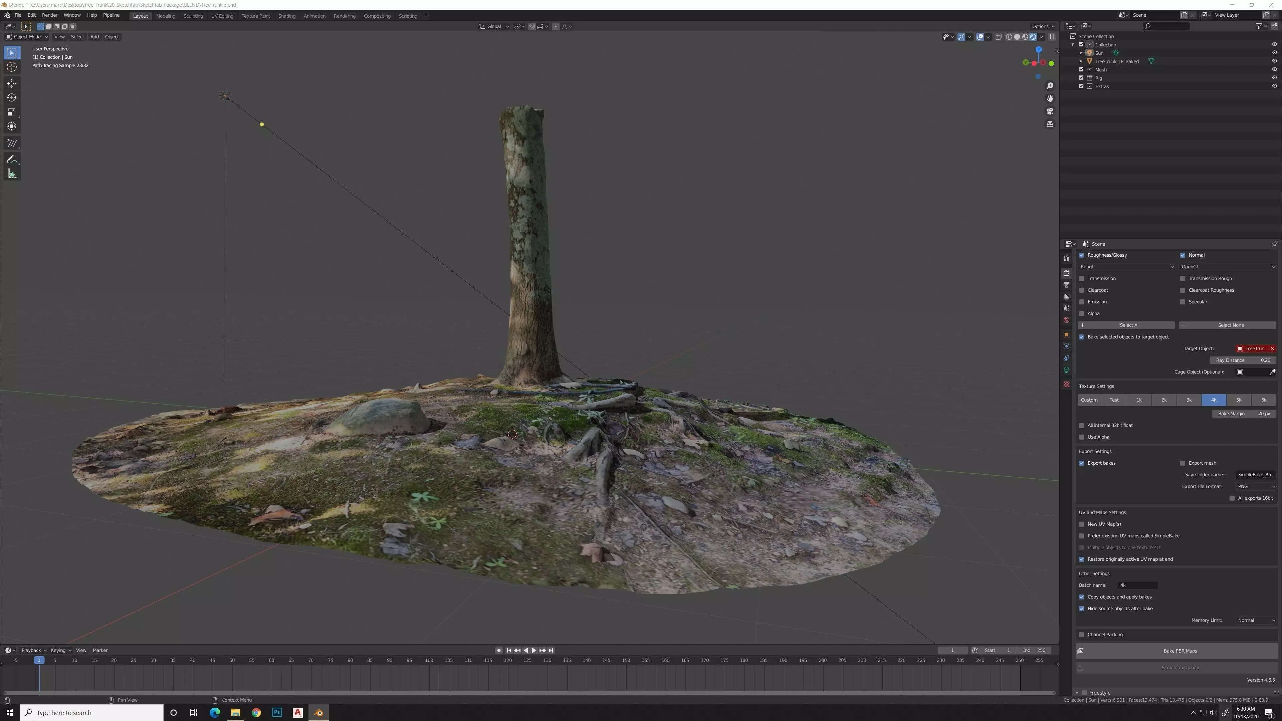Open the OpenGL normal format dropdown
The height and width of the screenshot is (721, 1282).
tap(1228, 267)
